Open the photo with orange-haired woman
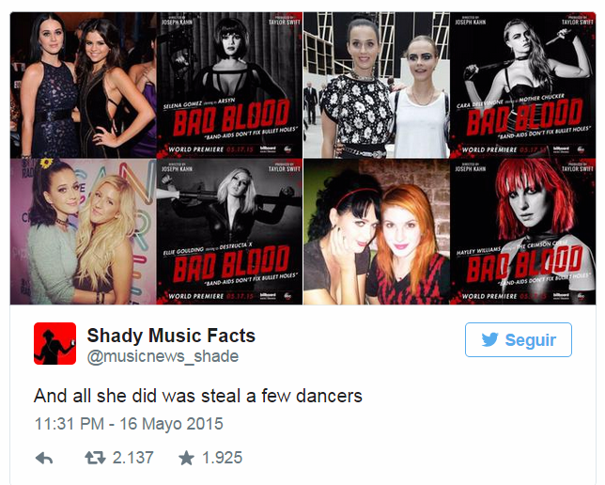This screenshot has width=605, height=485. (377, 231)
